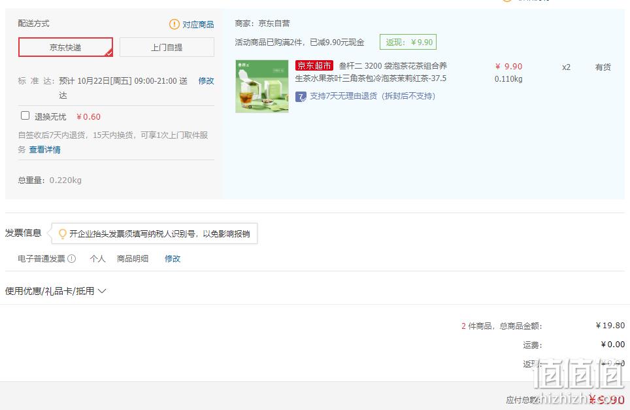Click 支持7天无理由退货 text
This screenshot has width=630, height=410.
[373, 96]
